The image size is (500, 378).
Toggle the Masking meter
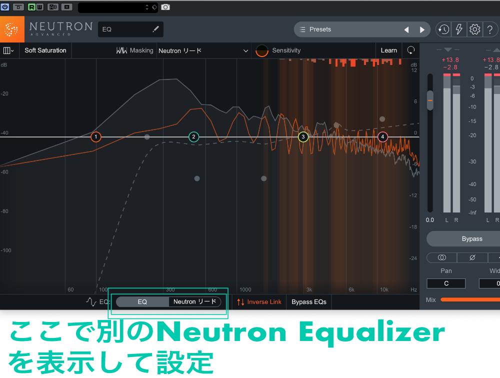pyautogui.click(x=134, y=50)
